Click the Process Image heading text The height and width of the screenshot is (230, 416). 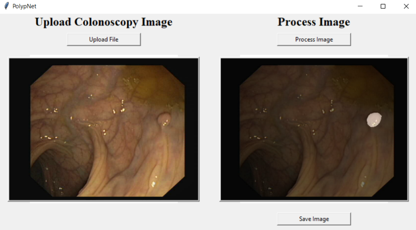coord(314,22)
